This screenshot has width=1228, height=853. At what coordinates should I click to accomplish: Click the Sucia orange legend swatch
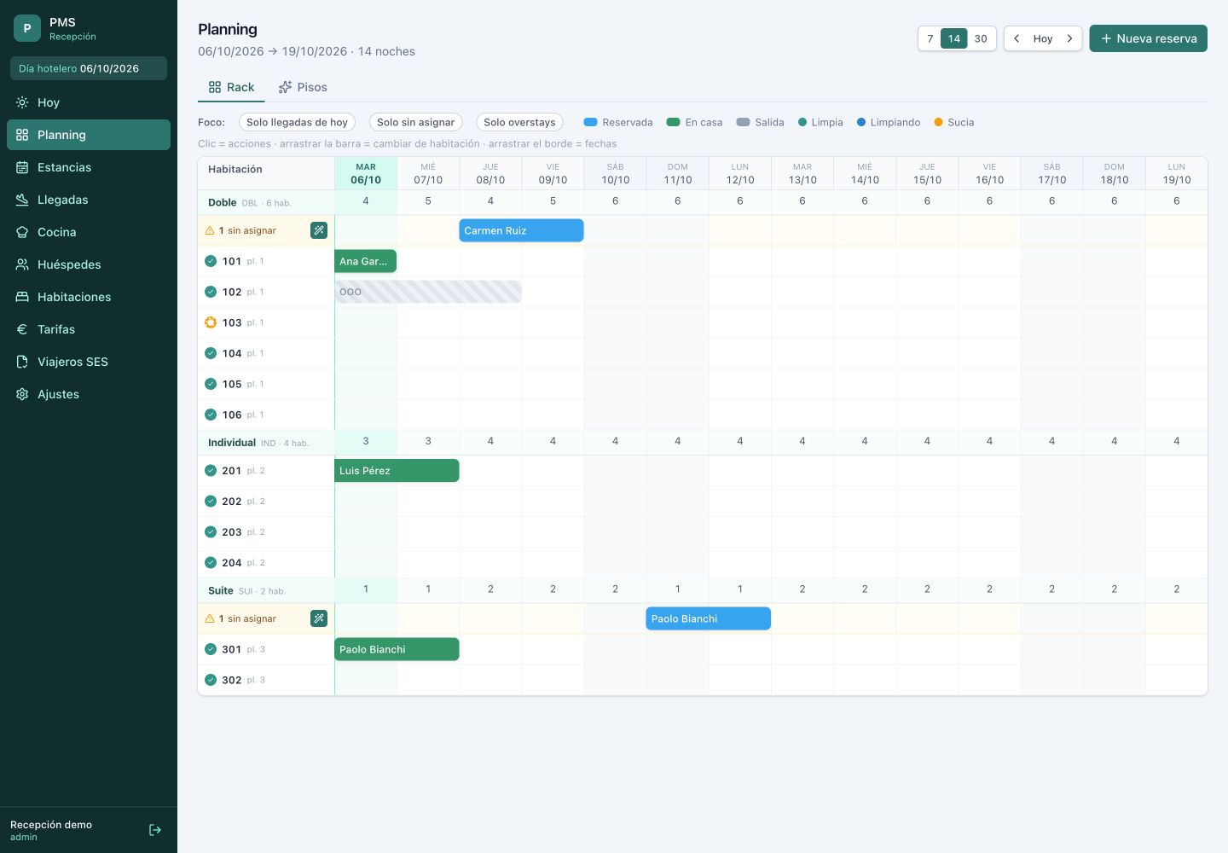pos(938,122)
